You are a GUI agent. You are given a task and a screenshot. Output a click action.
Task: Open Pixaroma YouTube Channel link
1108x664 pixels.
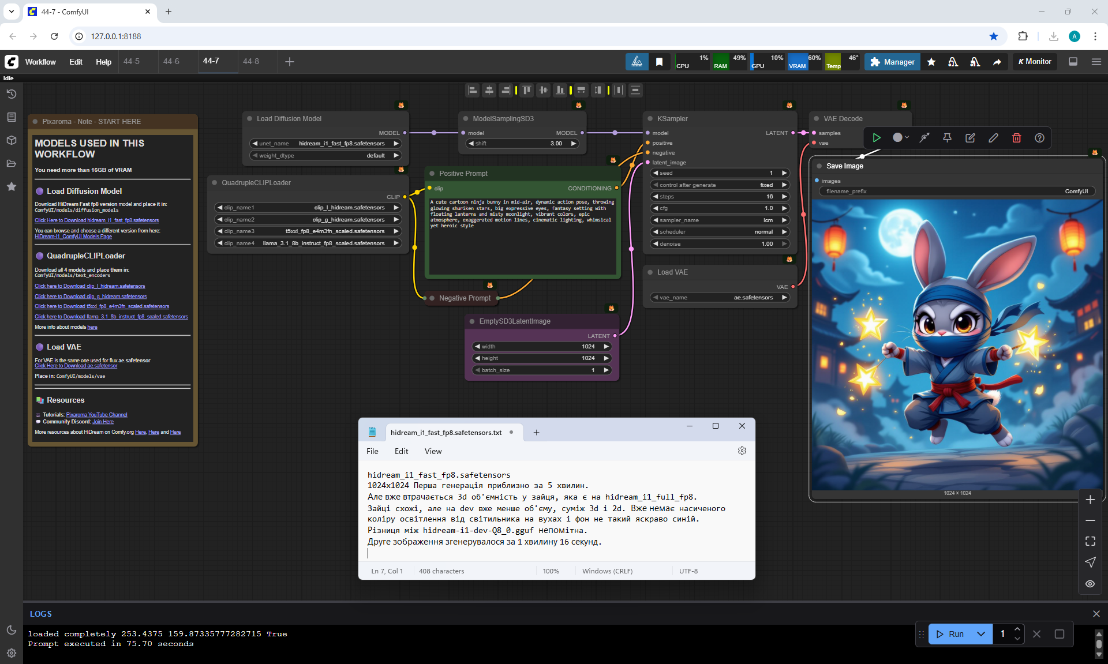point(96,415)
